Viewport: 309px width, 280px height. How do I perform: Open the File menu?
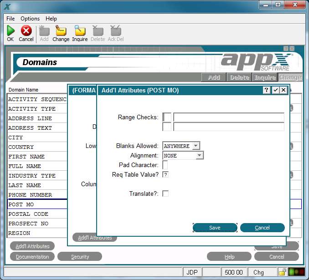[10, 19]
